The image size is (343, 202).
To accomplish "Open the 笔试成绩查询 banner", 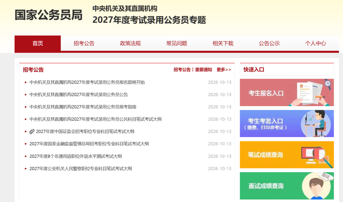I will click(x=287, y=155).
